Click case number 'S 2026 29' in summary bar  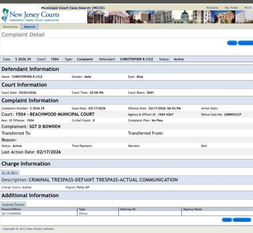(x=23, y=59)
